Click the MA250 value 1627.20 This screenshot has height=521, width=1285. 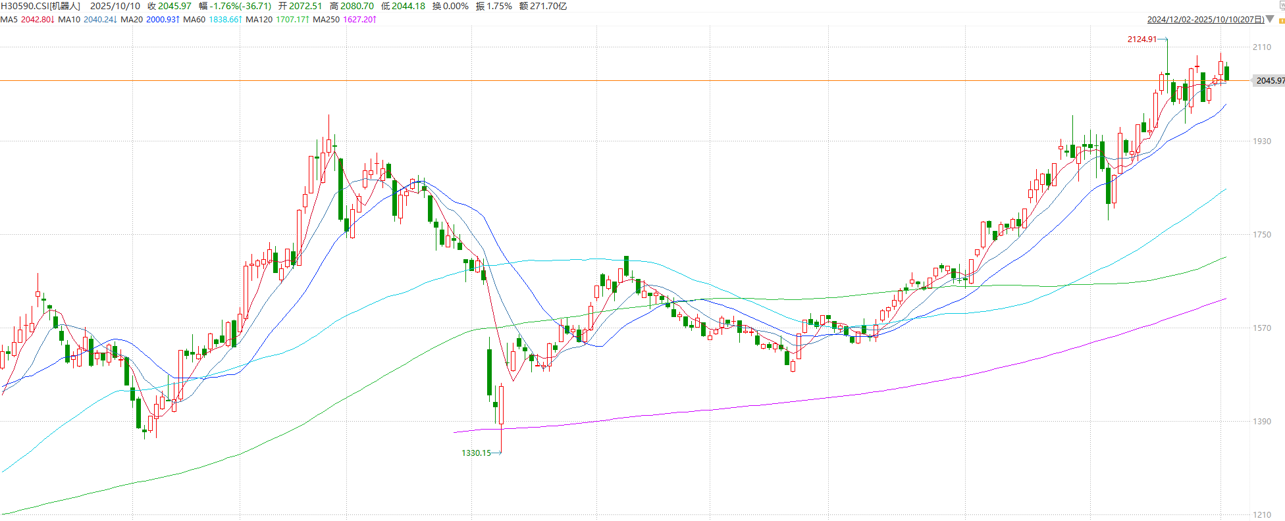point(359,20)
